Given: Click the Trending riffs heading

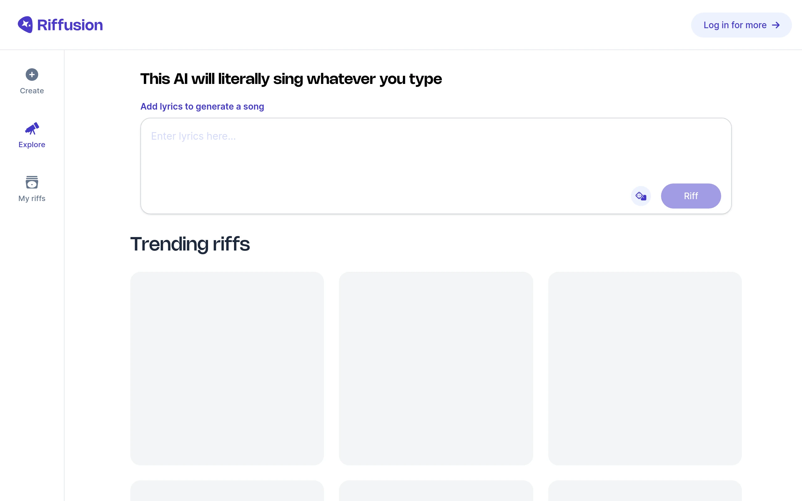Looking at the screenshot, I should click(190, 244).
